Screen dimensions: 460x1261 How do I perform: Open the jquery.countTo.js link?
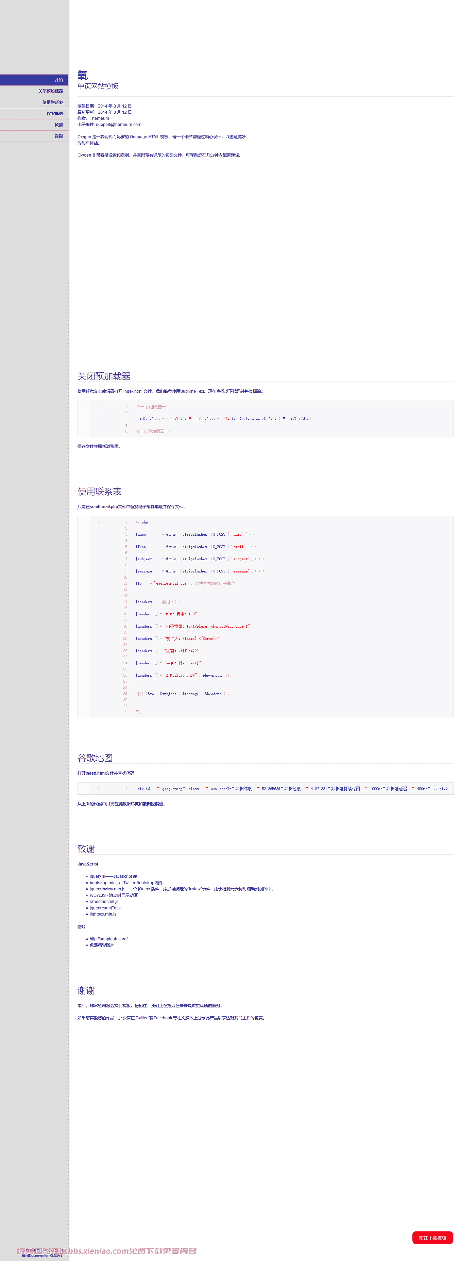click(x=105, y=908)
